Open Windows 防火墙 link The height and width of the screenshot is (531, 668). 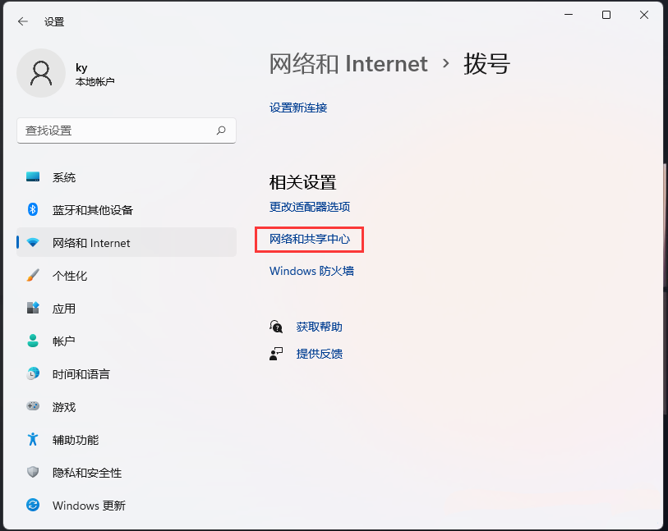pos(311,271)
